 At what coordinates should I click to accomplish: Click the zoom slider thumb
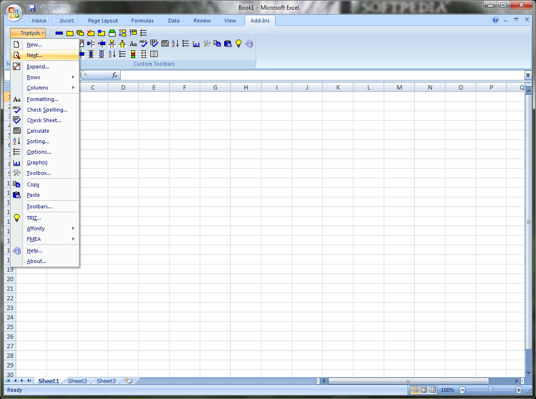point(490,390)
